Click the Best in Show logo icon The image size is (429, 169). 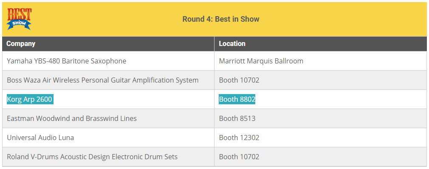pos(19,19)
